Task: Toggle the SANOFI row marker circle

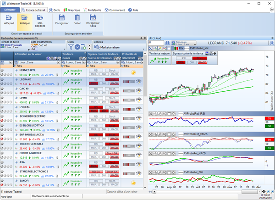Action: point(2,181)
